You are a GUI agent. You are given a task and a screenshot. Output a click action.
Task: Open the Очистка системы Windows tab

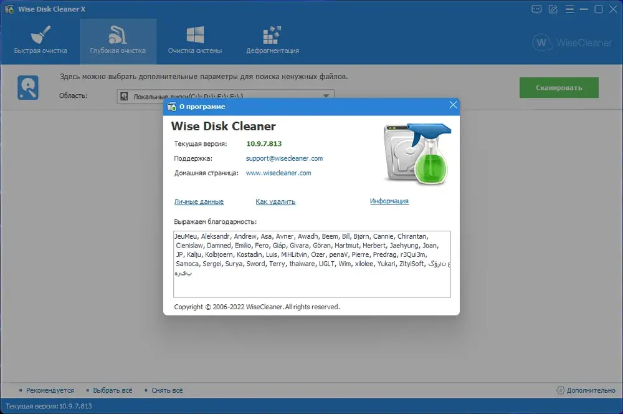(x=194, y=41)
